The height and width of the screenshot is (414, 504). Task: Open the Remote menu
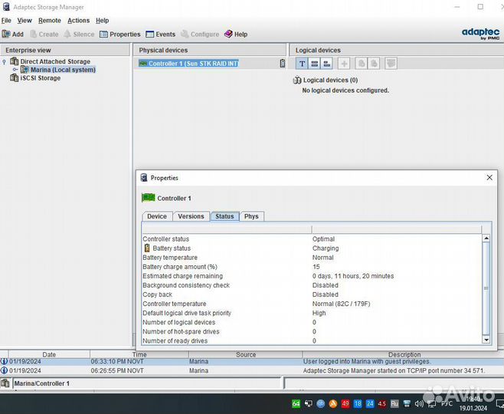tap(50, 21)
